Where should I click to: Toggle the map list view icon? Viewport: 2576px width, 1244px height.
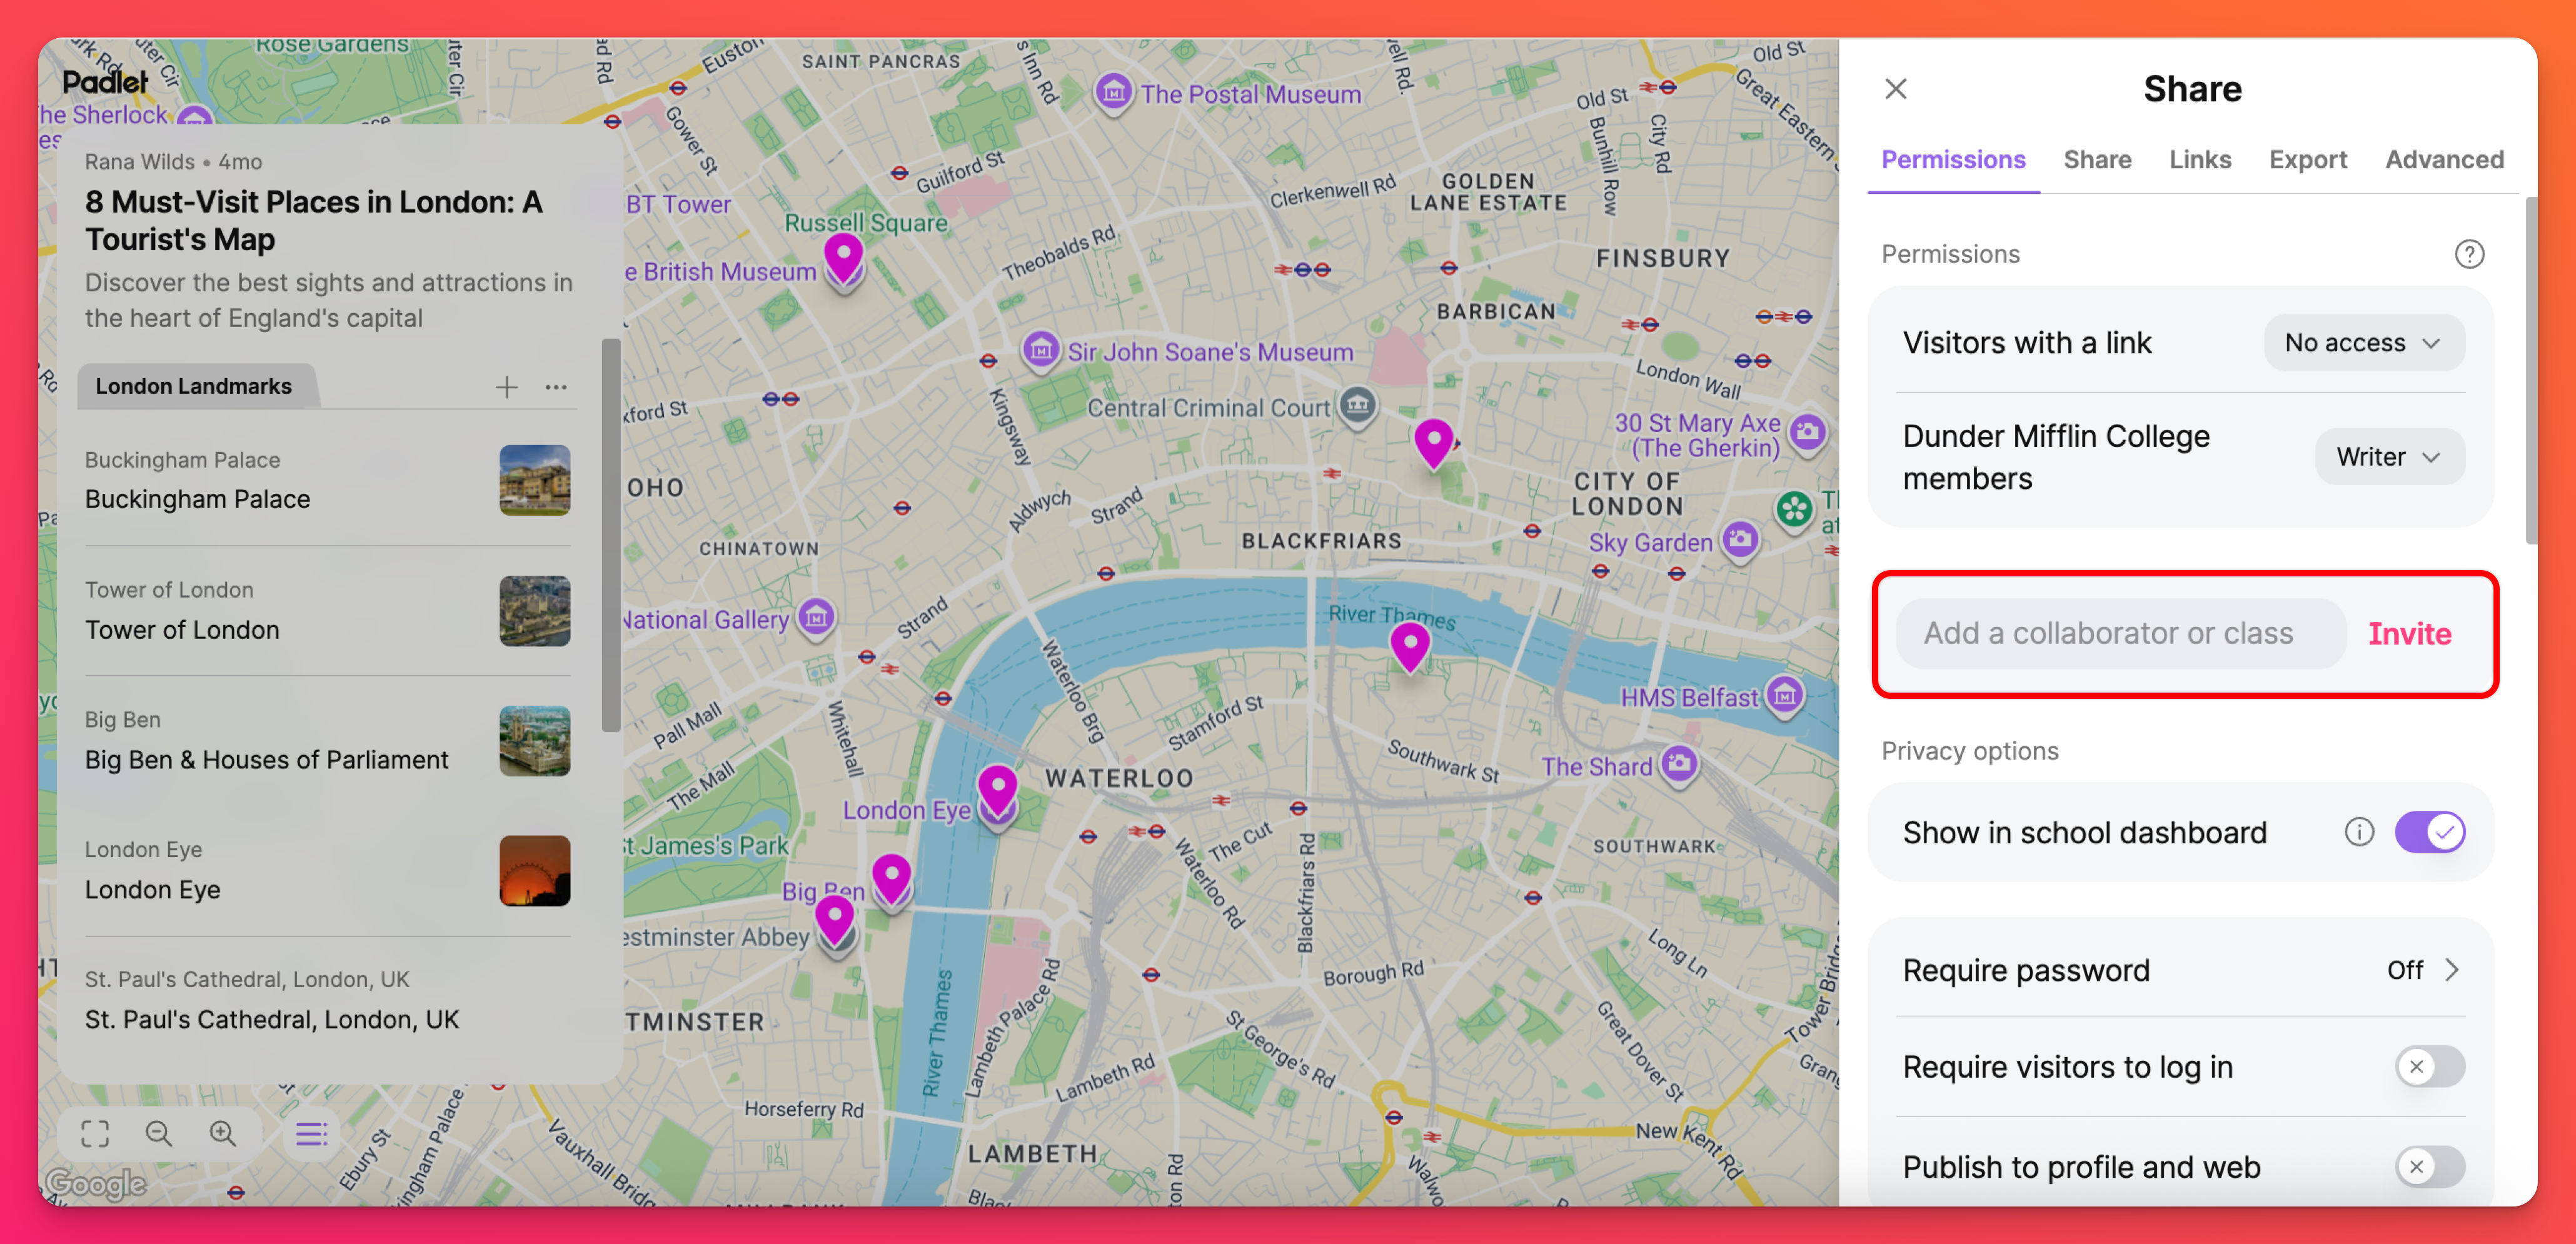click(x=311, y=1133)
